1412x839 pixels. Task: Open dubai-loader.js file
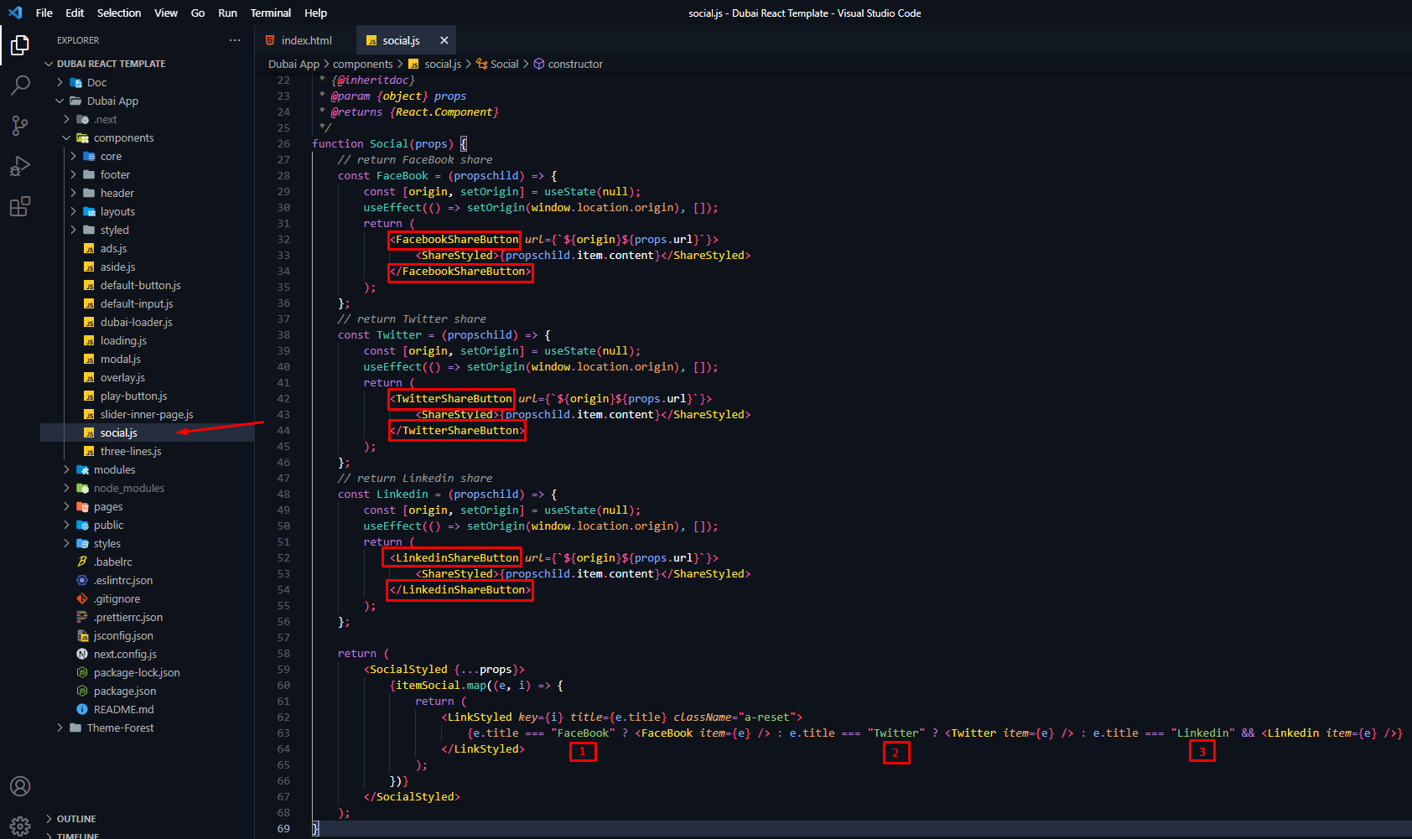(148, 323)
